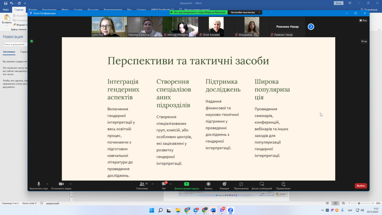
Task: Click the Вид view button in Zoom
Action: coord(363,20)
